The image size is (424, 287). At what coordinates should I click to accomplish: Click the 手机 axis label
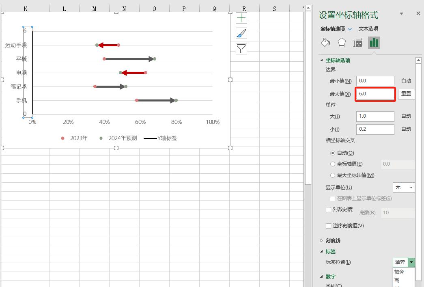click(22, 100)
